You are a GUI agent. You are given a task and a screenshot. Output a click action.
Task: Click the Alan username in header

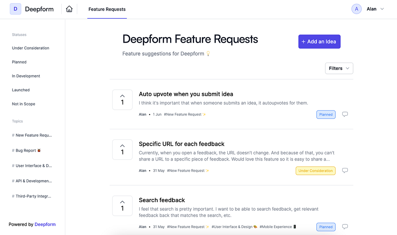tap(372, 9)
